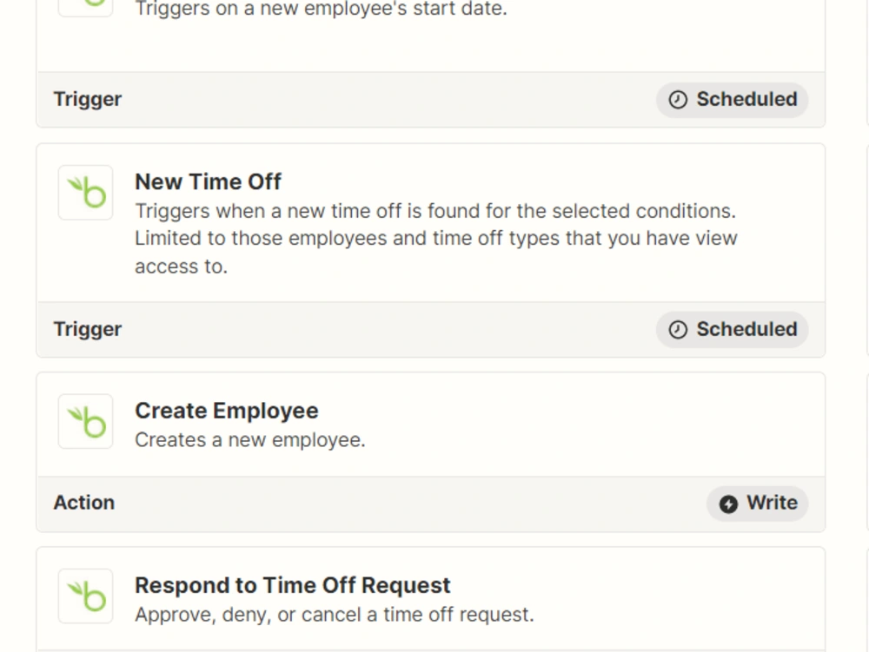Click the clock icon on the topmost Scheduled badge
Viewport: 869px width, 652px height.
point(677,99)
